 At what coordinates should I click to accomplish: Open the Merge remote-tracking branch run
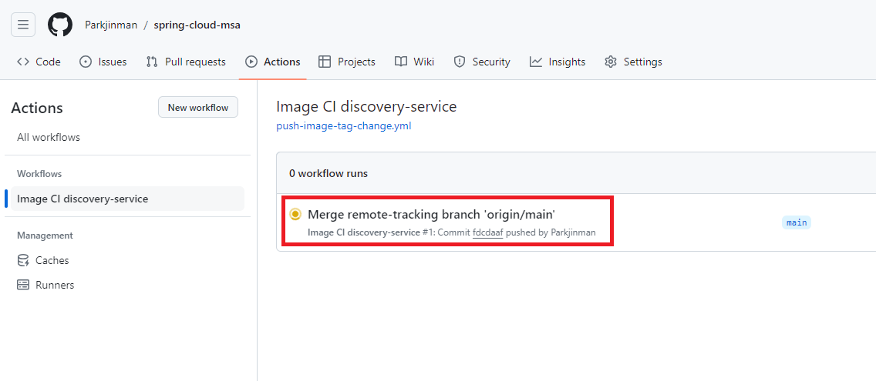pyautogui.click(x=431, y=214)
